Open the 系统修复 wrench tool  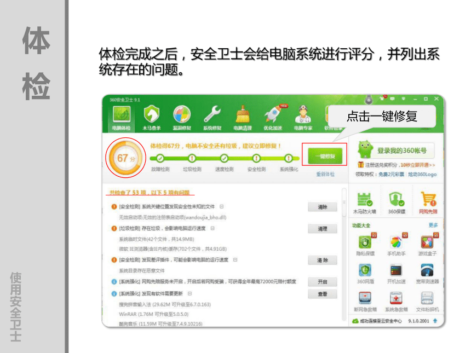[x=212, y=118]
